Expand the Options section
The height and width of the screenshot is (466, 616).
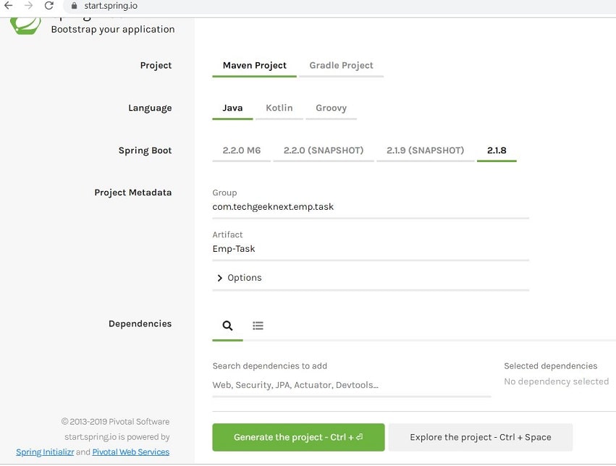(240, 278)
